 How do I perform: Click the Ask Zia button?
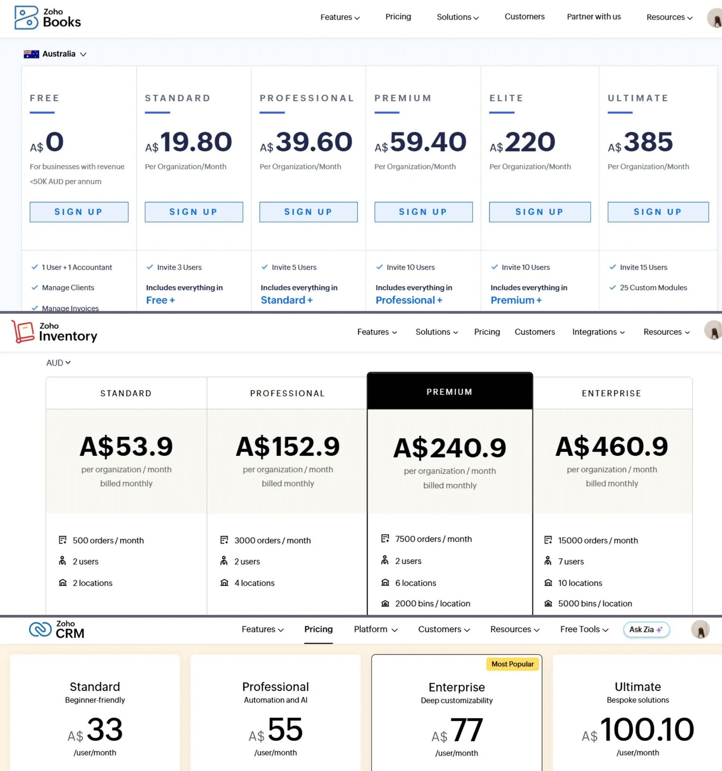[x=646, y=630]
